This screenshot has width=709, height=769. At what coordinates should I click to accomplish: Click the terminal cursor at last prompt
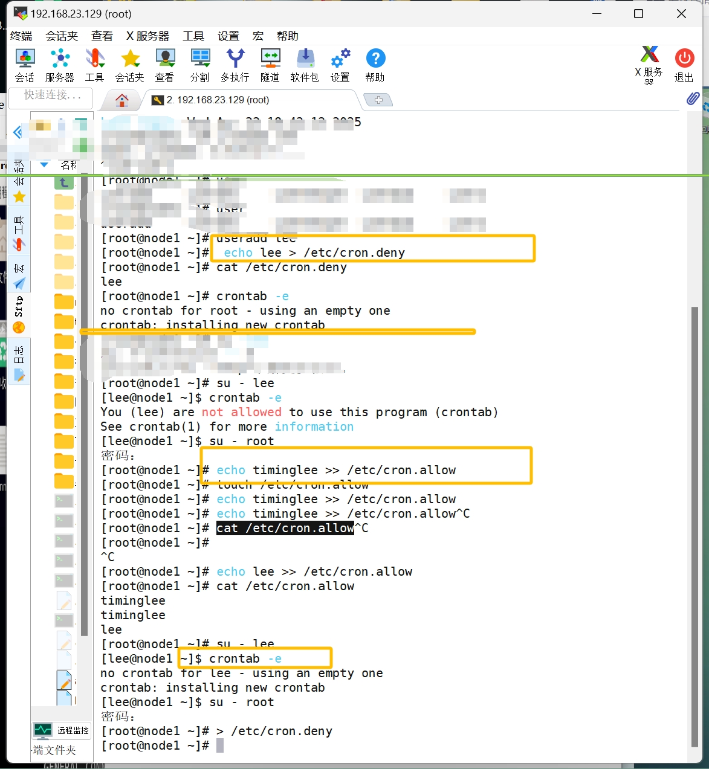220,745
